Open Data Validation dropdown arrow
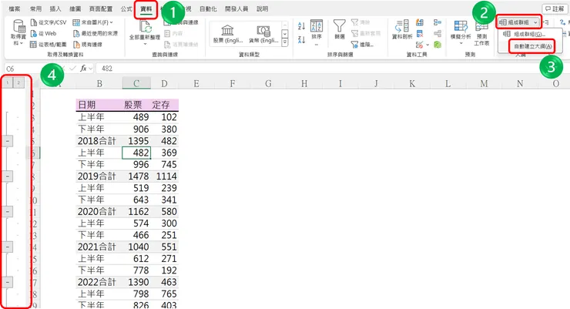The image size is (570, 309). [427, 45]
